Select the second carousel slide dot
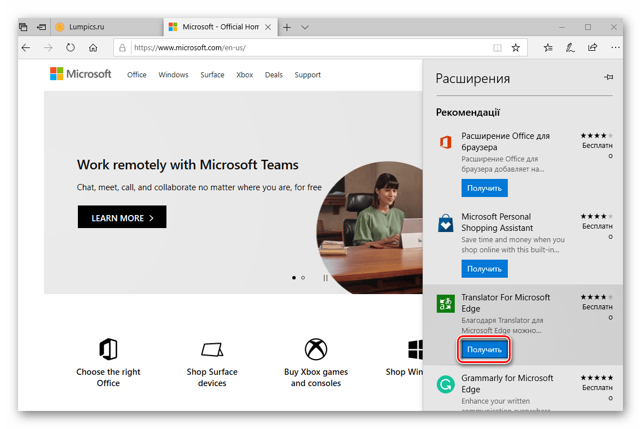This screenshot has height=429, width=641. [303, 278]
